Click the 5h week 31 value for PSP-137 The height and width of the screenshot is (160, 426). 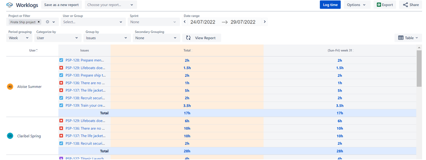pyautogui.click(x=339, y=90)
